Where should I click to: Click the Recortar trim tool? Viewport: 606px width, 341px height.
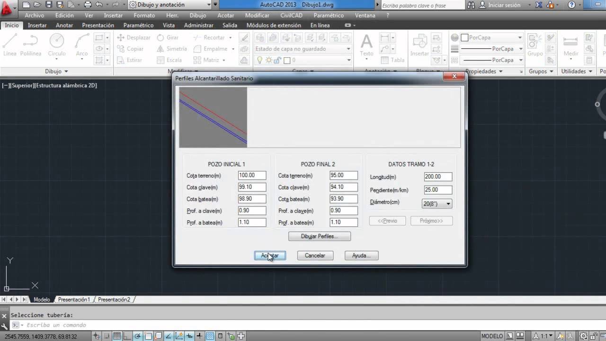[x=209, y=37]
